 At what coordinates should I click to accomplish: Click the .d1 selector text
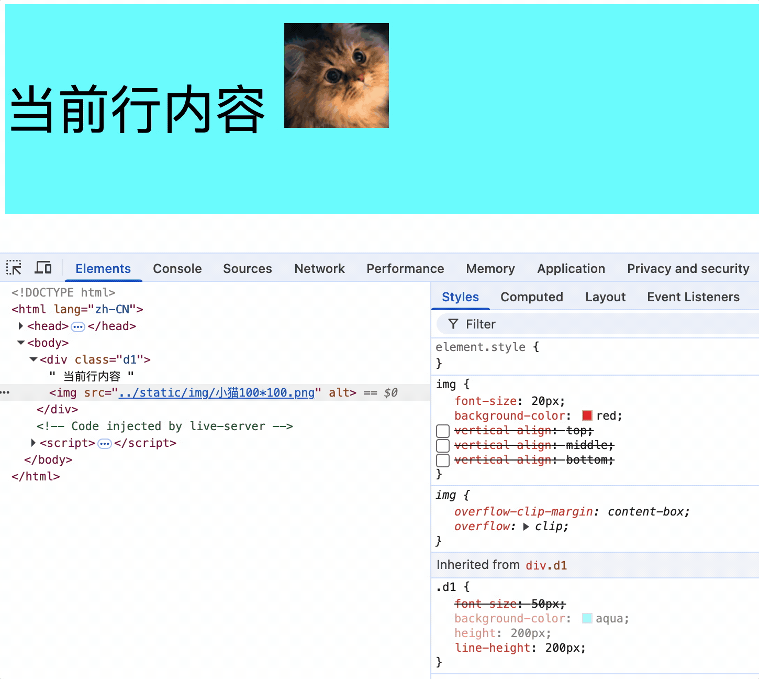click(446, 587)
